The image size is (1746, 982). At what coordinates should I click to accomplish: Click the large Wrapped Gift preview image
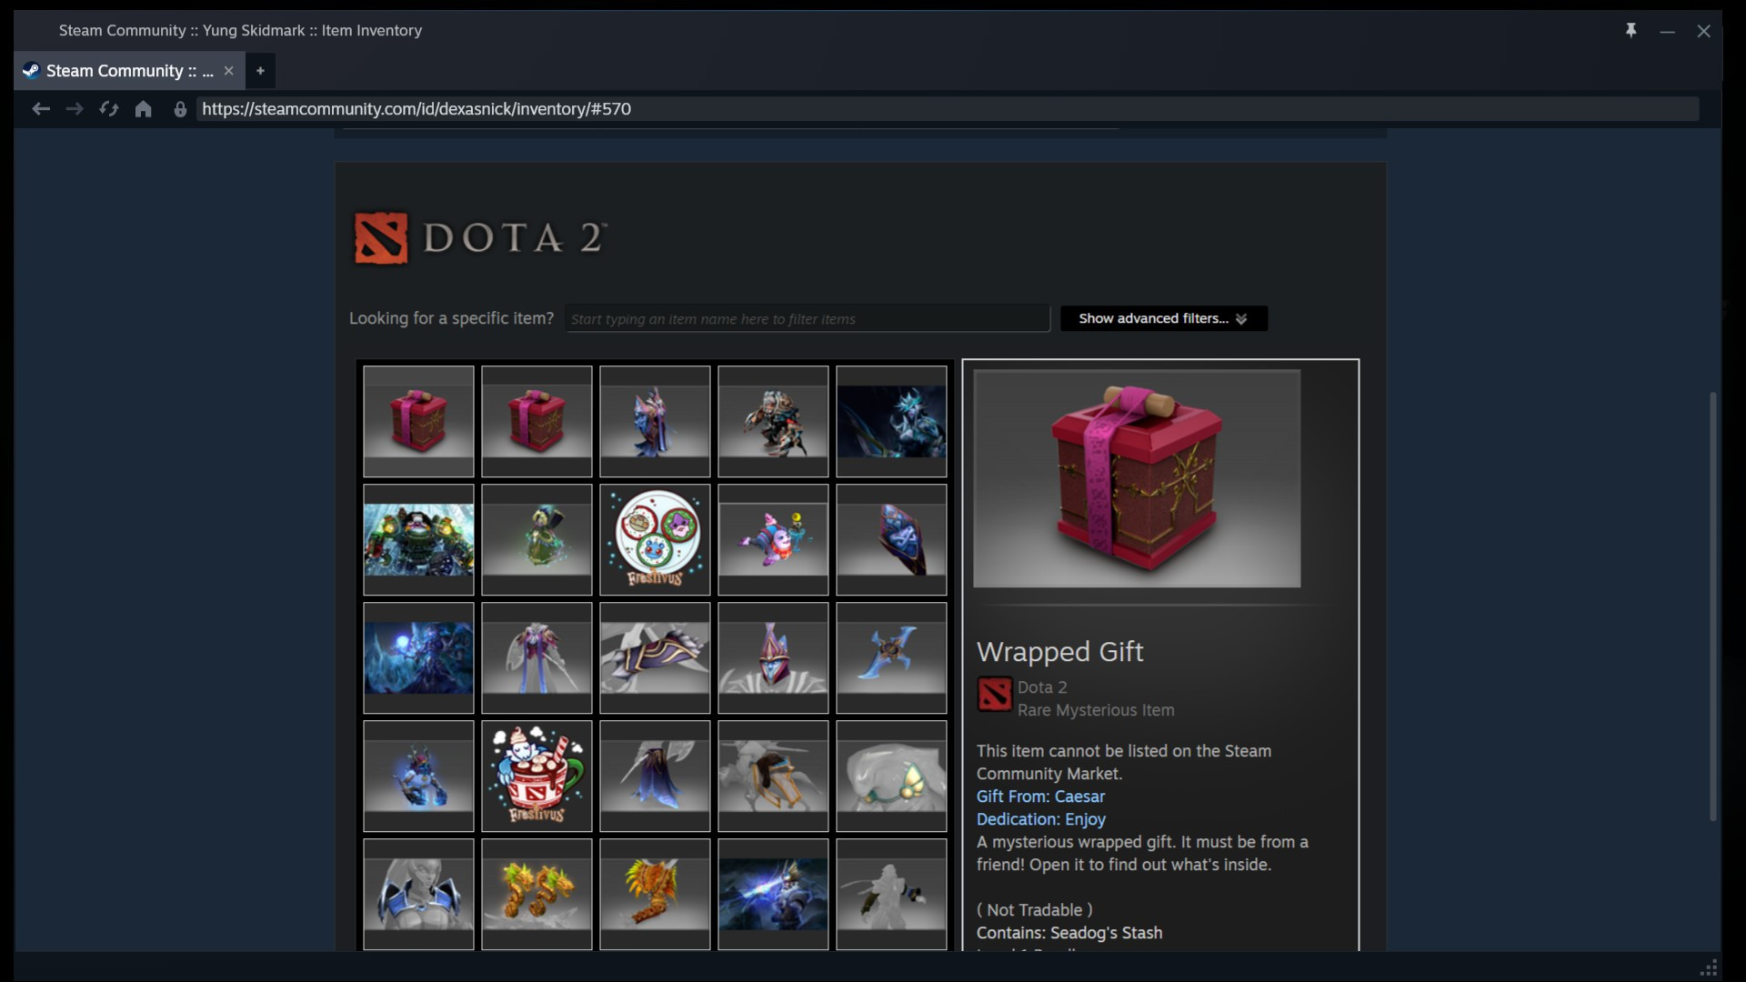1137,478
